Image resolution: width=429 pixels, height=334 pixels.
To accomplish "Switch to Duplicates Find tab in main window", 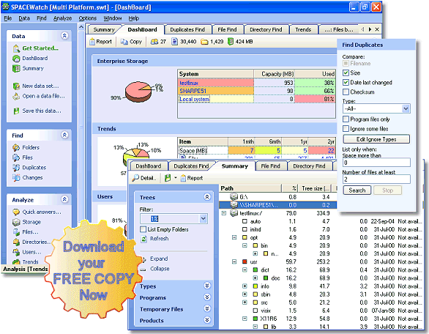I will 187,29.
